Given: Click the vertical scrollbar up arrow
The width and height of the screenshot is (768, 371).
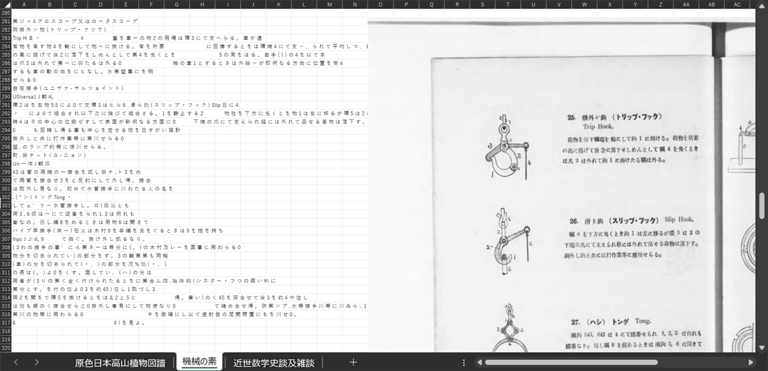Looking at the screenshot, I should [762, 5].
